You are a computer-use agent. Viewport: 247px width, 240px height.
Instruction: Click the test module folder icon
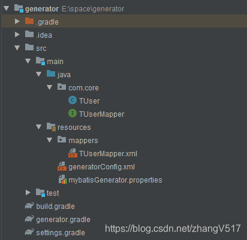tap(40, 193)
